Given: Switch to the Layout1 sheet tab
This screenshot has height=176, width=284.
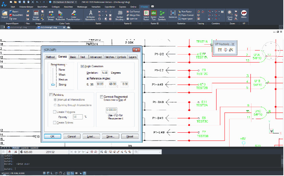Looking at the screenshot, I should click(x=25, y=148).
